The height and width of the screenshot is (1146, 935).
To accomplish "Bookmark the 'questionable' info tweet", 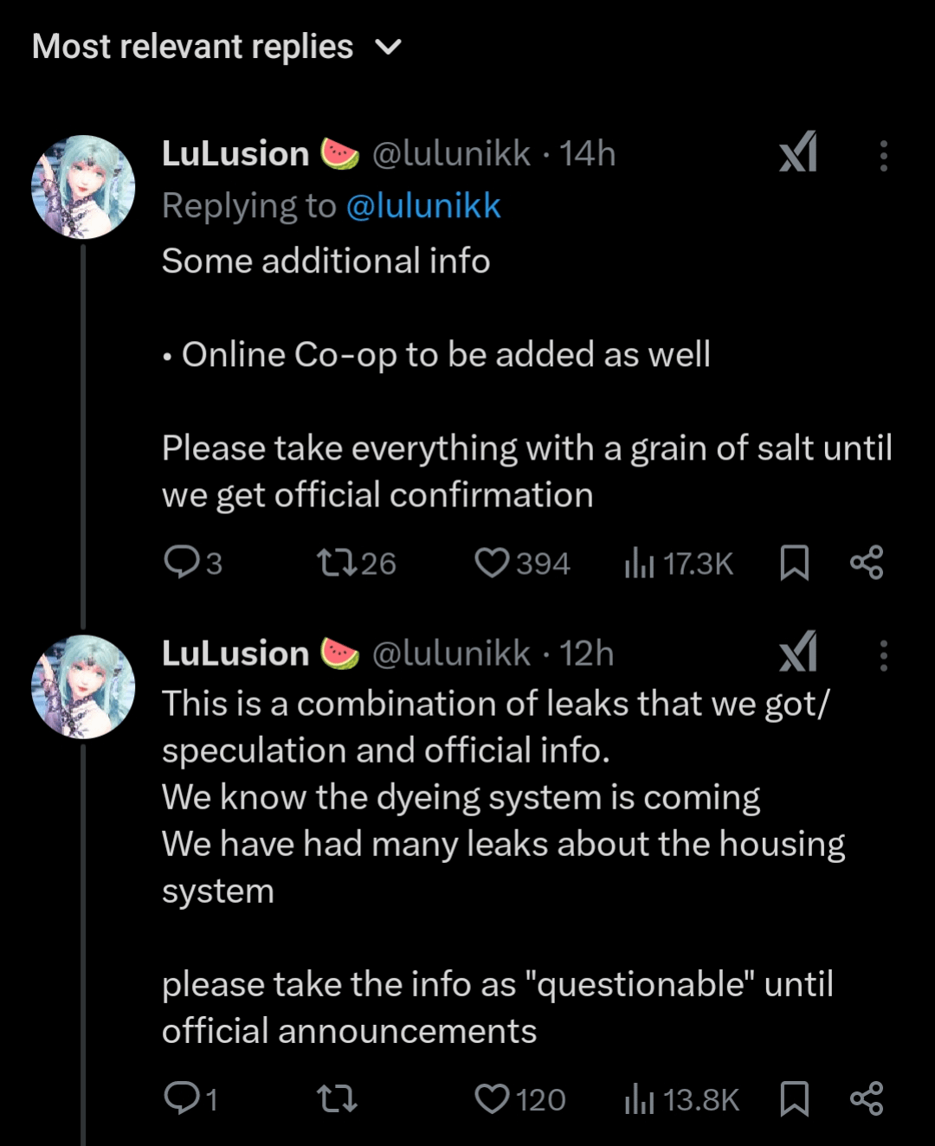I will [x=794, y=1098].
